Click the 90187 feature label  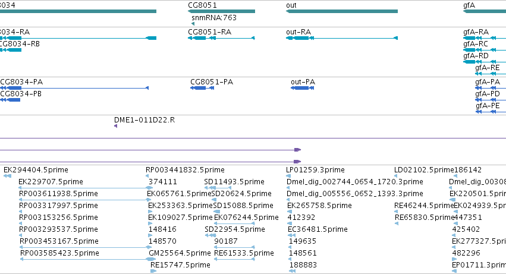[226, 241]
